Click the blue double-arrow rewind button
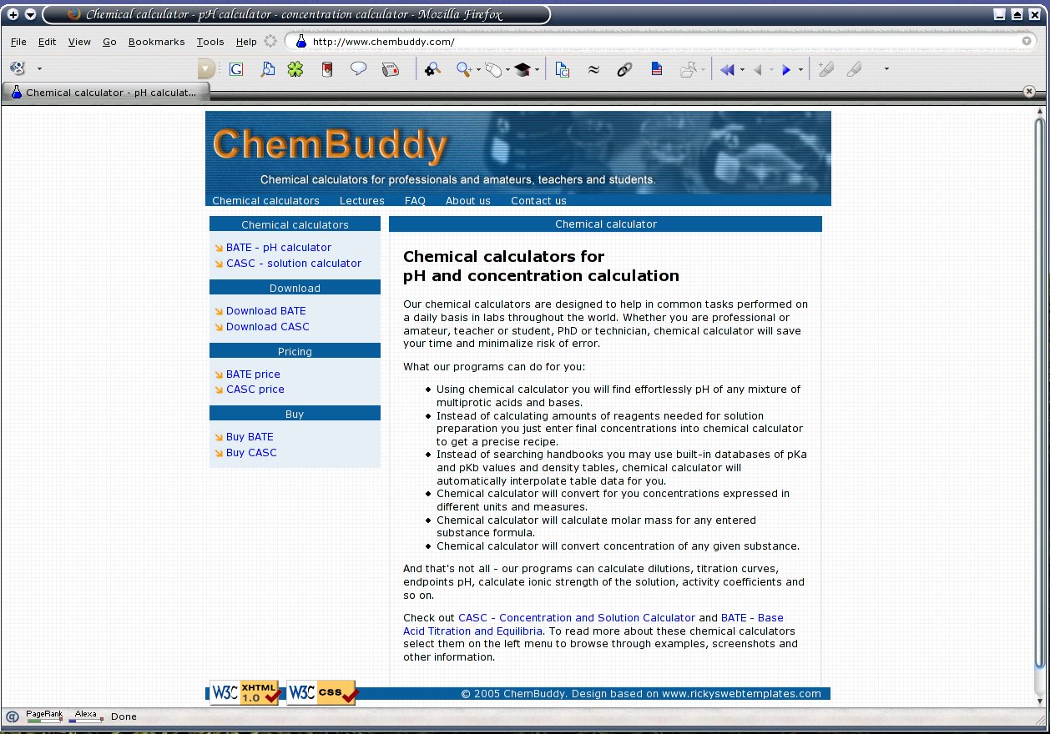 pyautogui.click(x=727, y=70)
